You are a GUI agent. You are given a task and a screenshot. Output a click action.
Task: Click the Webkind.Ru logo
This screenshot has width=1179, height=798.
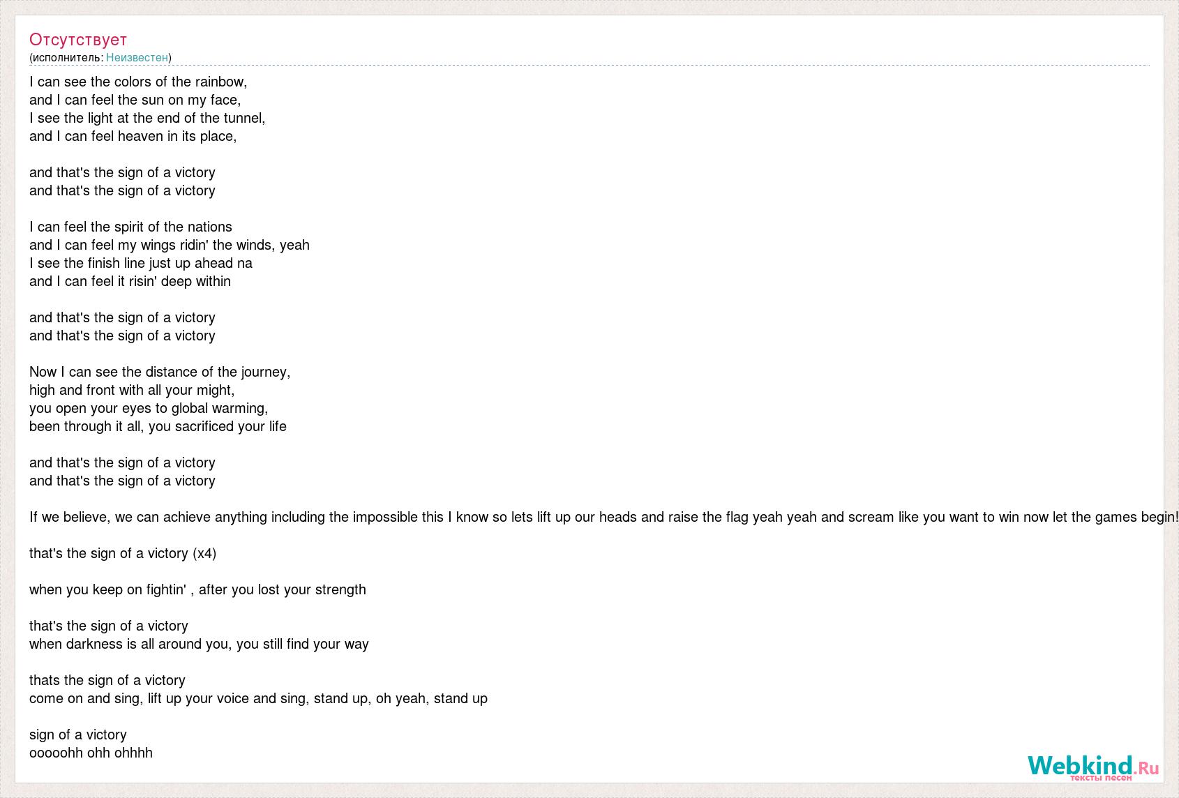click(x=1092, y=767)
